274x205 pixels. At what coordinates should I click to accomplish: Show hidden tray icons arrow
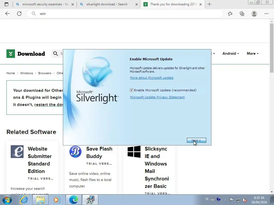[225, 200]
